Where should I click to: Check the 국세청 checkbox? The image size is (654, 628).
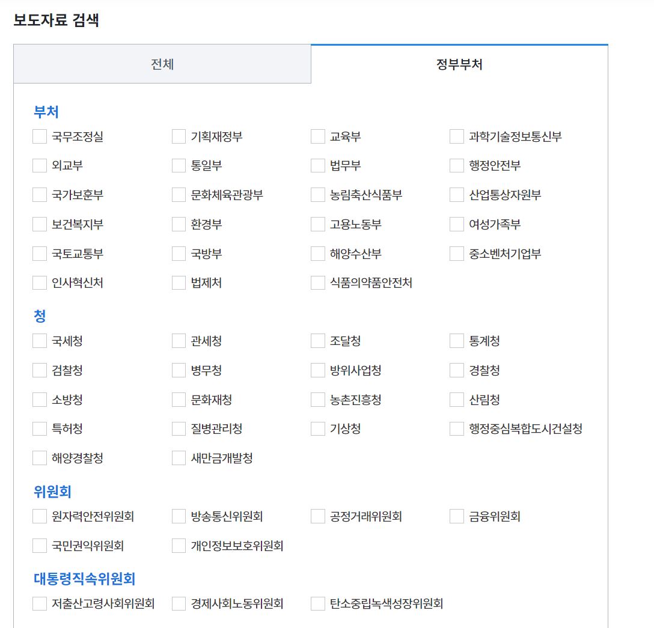click(x=40, y=341)
